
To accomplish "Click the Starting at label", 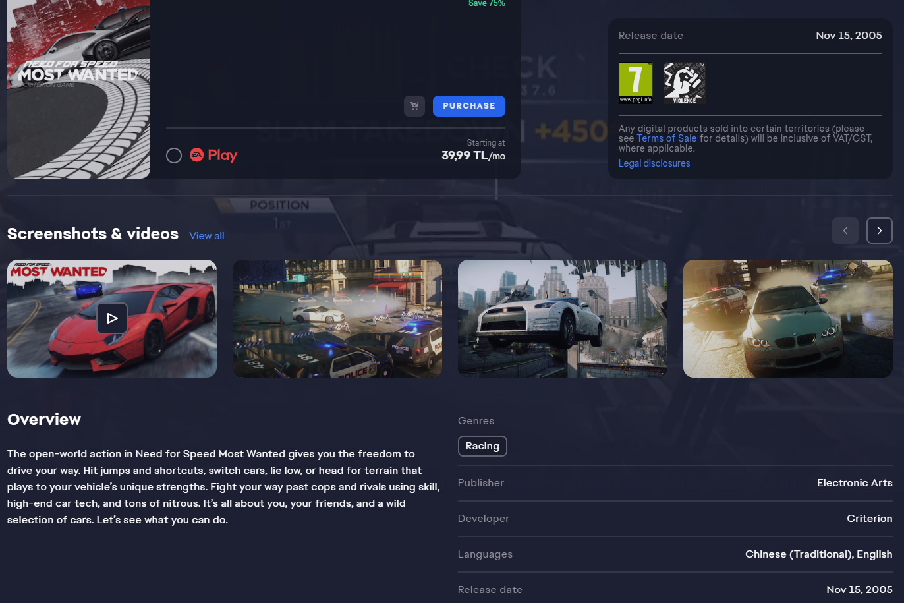I will pyautogui.click(x=486, y=143).
